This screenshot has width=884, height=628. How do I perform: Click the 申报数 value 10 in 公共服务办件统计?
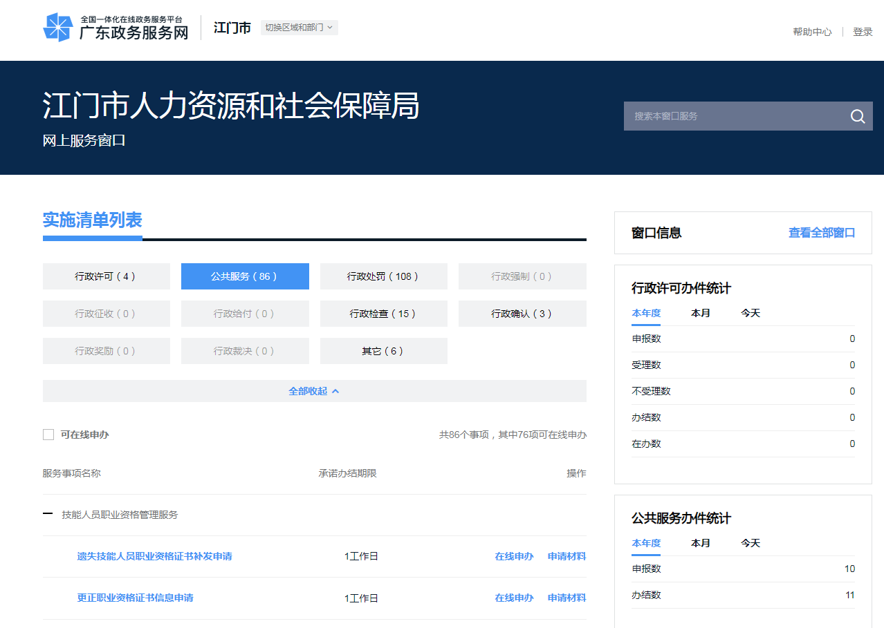coord(849,569)
